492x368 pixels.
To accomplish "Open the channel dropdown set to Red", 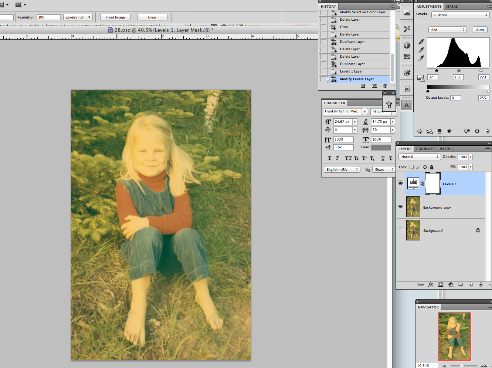I will click(x=447, y=30).
